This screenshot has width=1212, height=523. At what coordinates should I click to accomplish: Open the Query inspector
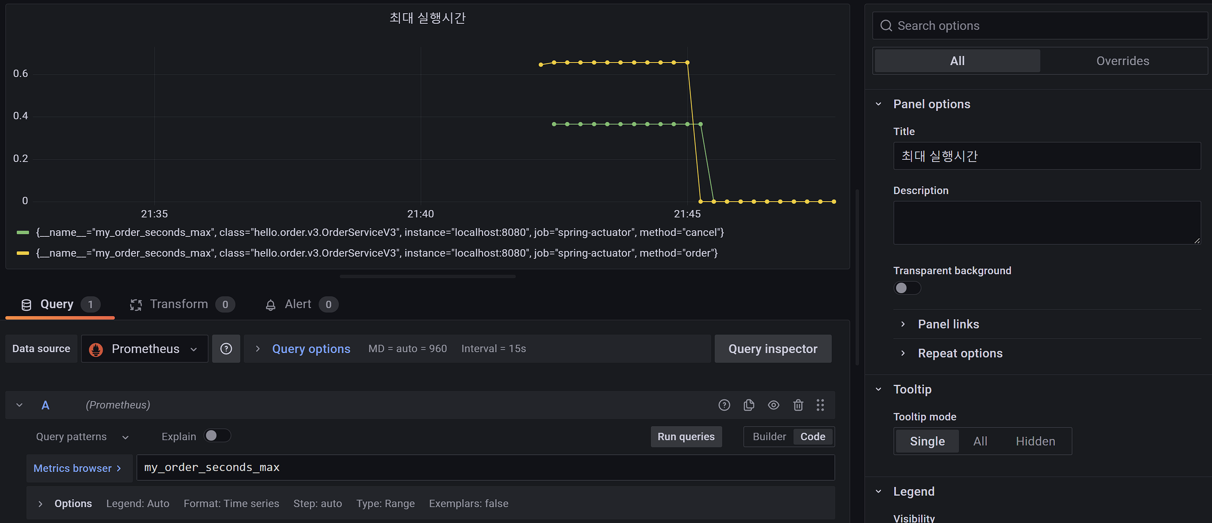click(772, 349)
